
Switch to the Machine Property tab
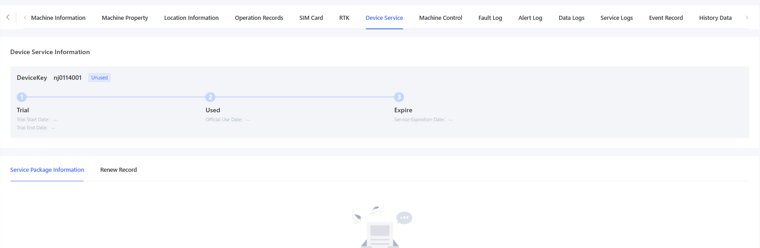coord(125,18)
